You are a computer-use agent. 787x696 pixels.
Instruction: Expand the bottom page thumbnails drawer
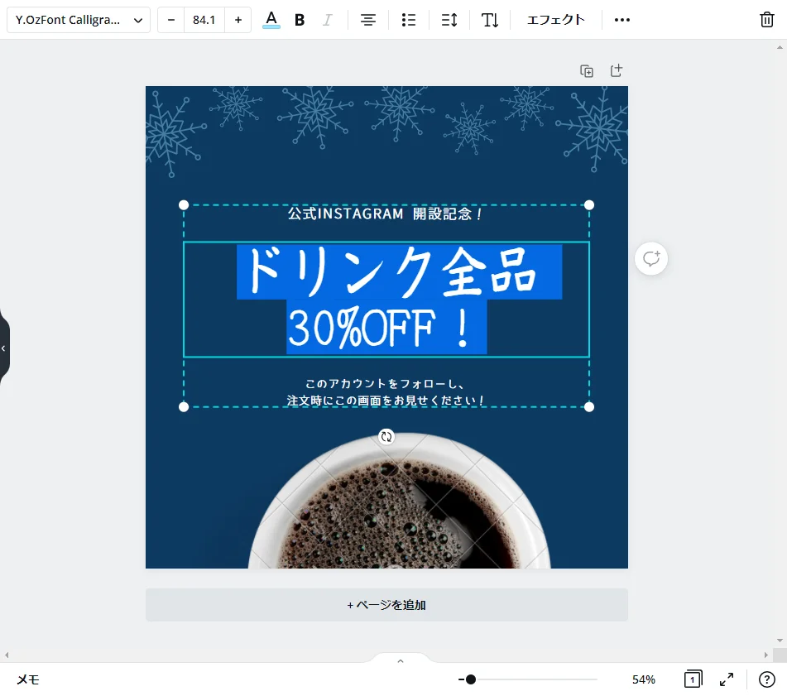[x=400, y=660]
